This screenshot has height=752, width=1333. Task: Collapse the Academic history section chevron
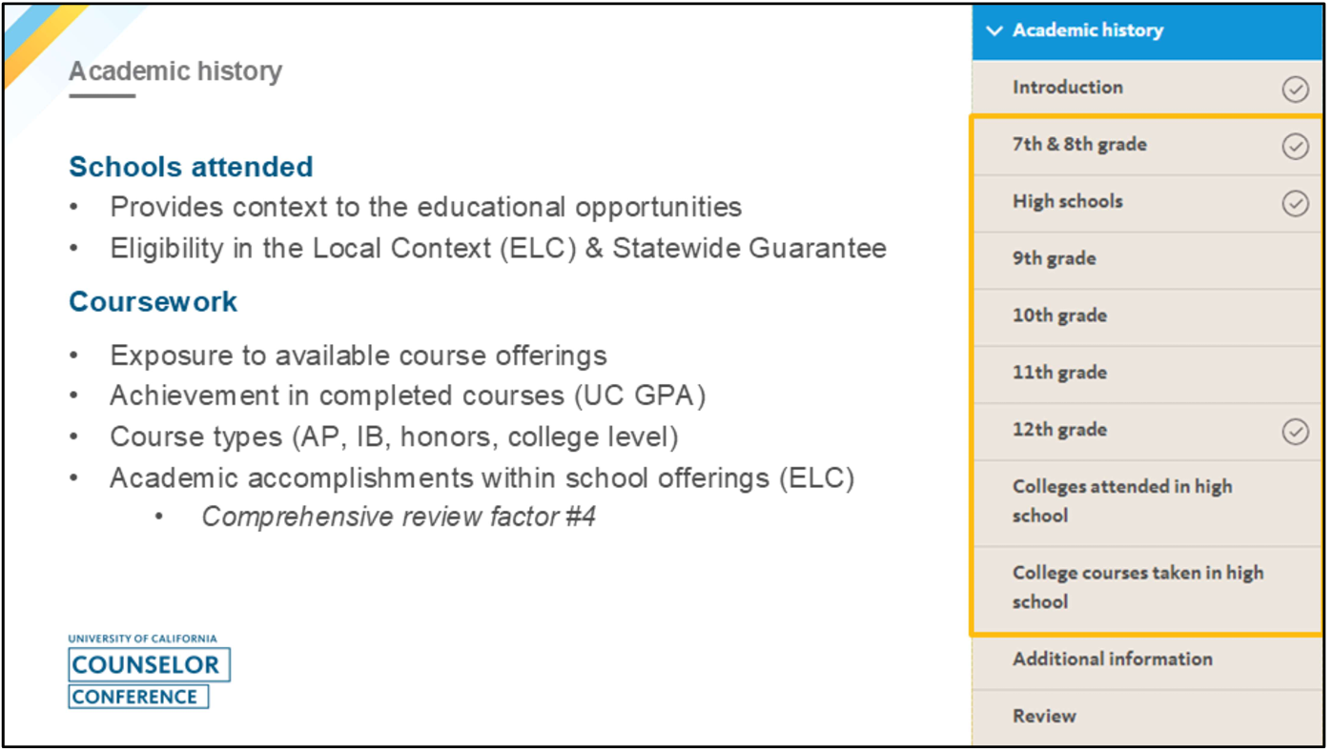995,31
